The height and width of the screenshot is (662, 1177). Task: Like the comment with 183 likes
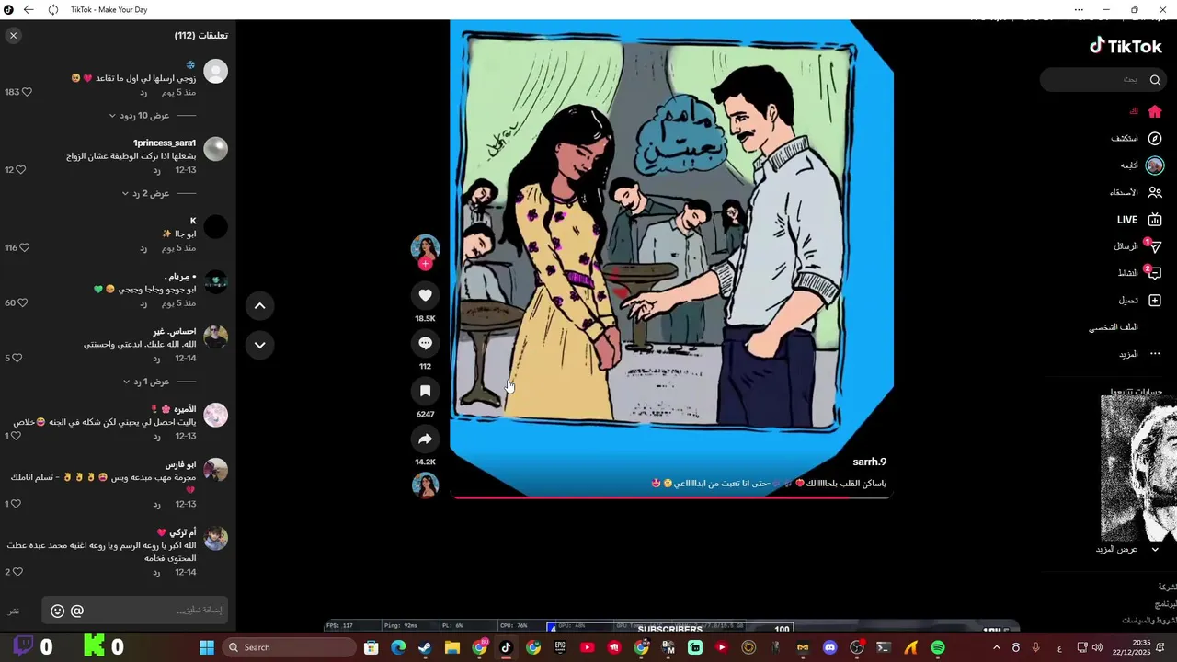coord(27,92)
